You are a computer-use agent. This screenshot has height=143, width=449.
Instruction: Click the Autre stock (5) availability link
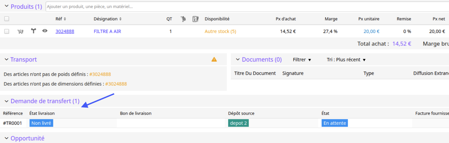tap(220, 31)
